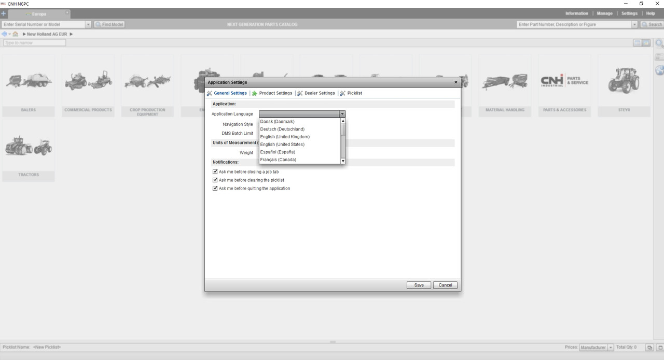664x360 pixels.
Task: Choose Deutsch (Deutschland) language
Action: [x=300, y=129]
